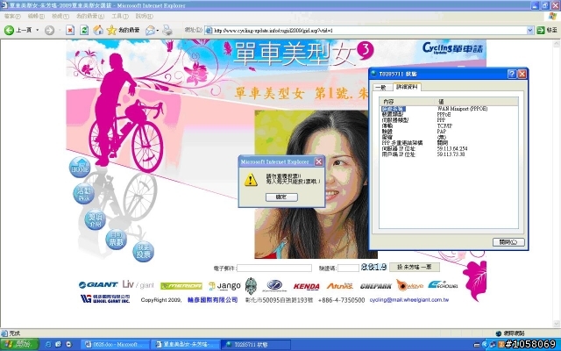This screenshot has height=351, width=561.
Task: Click the cycling@mail.wheelgiant.com.tw email link
Action: (x=409, y=300)
